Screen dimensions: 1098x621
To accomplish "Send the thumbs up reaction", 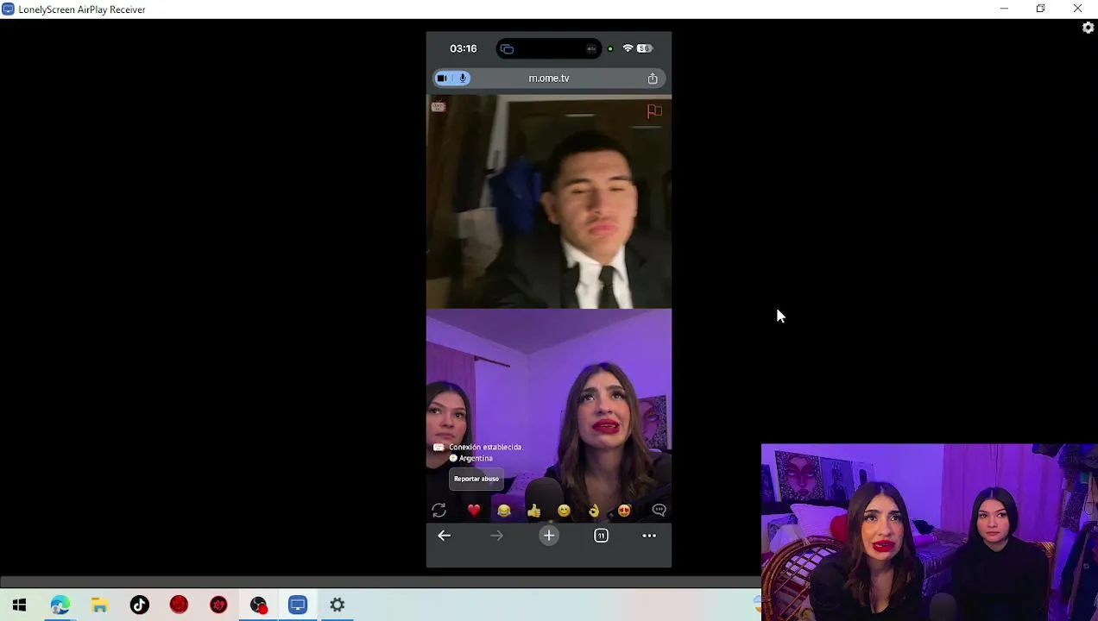I will (x=533, y=511).
